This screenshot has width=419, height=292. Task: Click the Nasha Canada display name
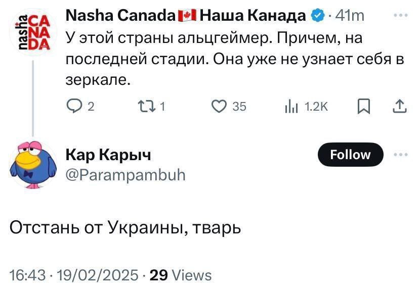pyautogui.click(x=120, y=16)
